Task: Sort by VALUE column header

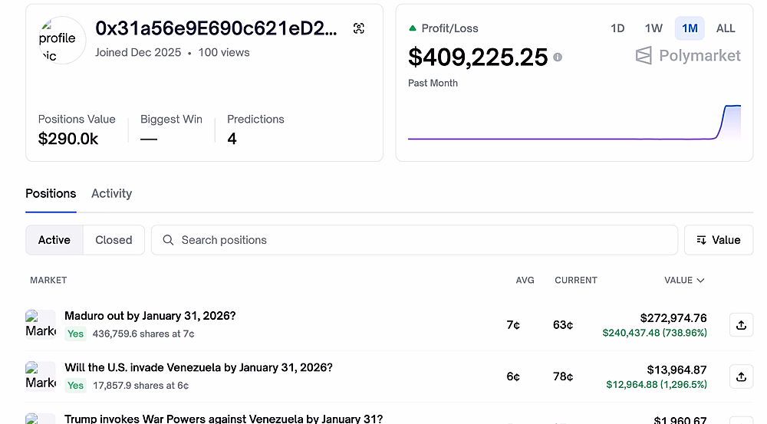Action: tap(683, 281)
